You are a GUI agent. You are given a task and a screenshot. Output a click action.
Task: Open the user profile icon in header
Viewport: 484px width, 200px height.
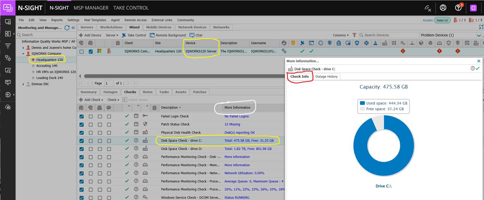click(x=443, y=8)
